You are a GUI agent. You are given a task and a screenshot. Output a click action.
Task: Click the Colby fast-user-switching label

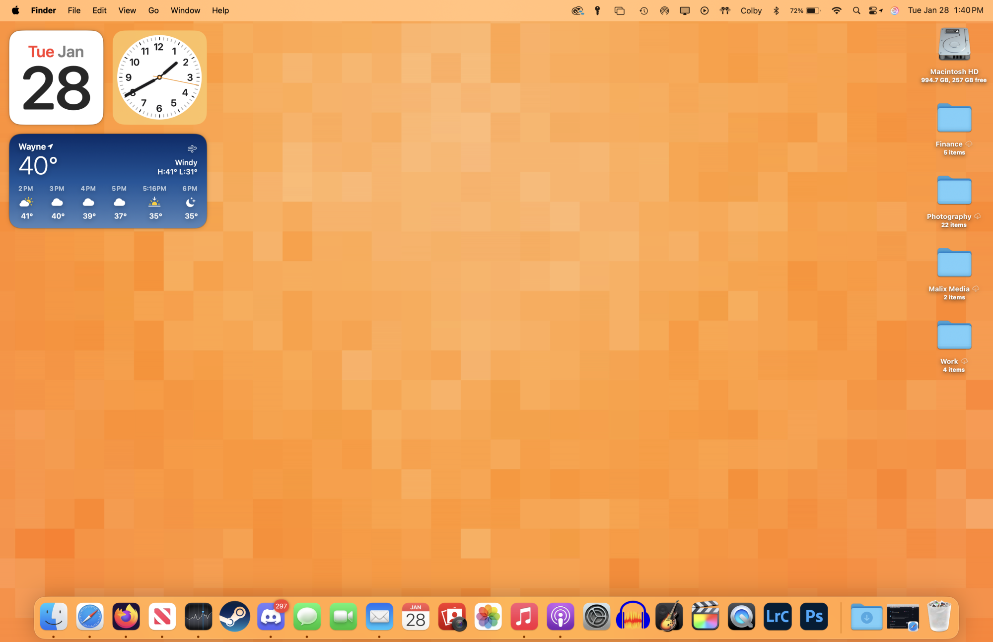751,10
